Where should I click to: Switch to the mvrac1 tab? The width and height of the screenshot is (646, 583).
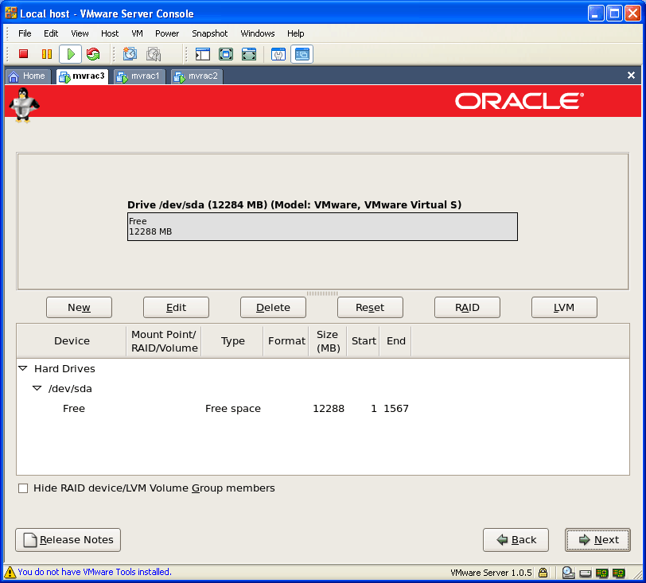coord(139,76)
